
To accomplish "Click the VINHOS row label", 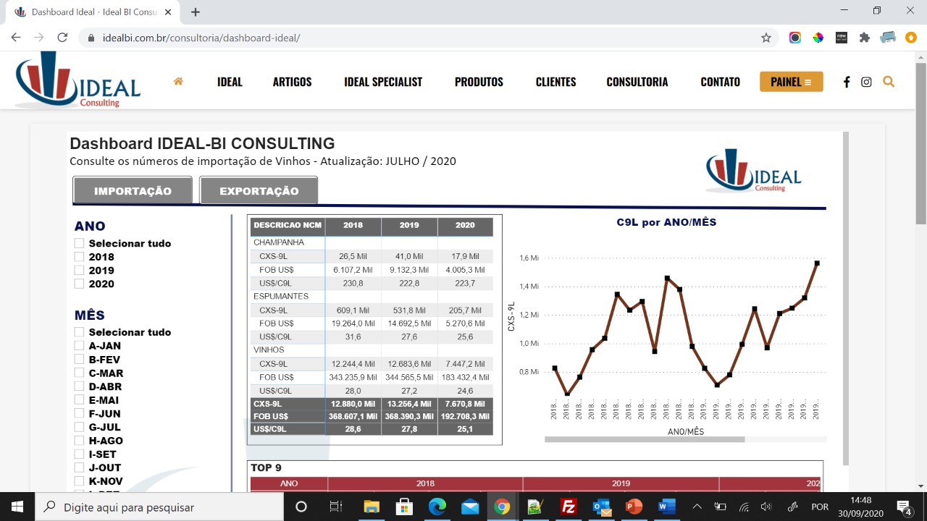I will [x=269, y=350].
